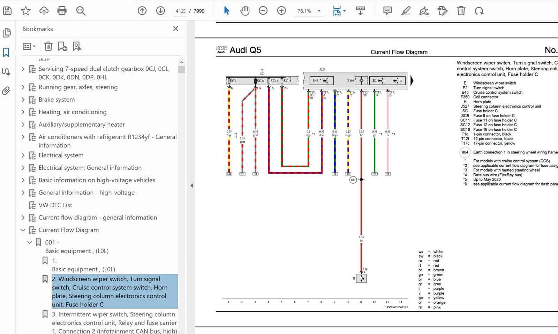Click the fit page width tool
This screenshot has height=334, width=558.
pyautogui.click(x=337, y=11)
